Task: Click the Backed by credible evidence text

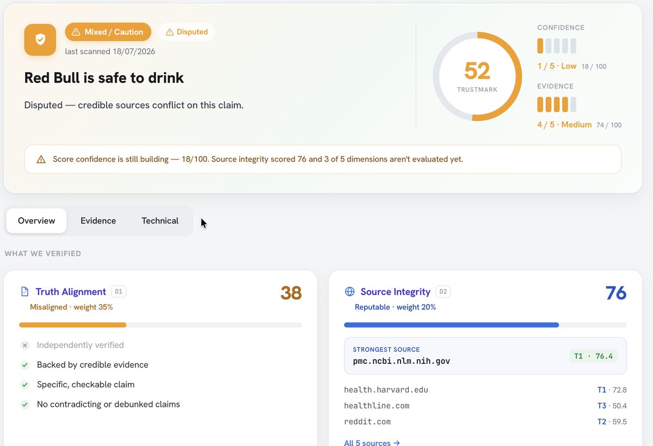Action: pyautogui.click(x=93, y=365)
